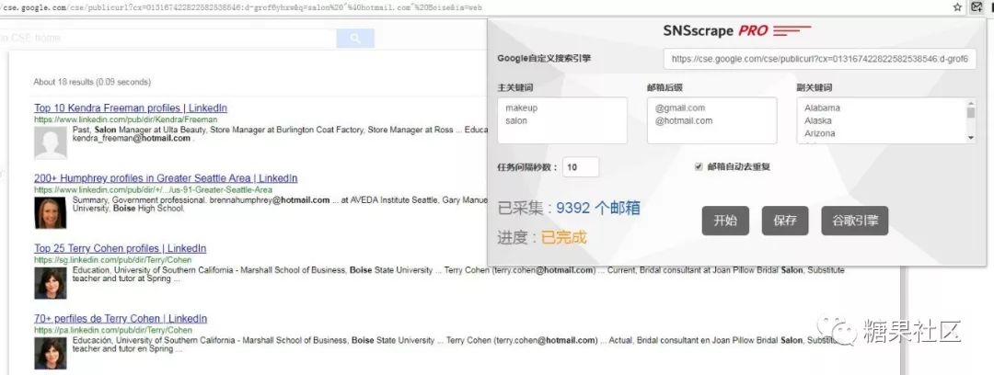Viewport: 994px width, 375px height.
Task: Click the 主关键词 keywords text area
Action: (562, 120)
